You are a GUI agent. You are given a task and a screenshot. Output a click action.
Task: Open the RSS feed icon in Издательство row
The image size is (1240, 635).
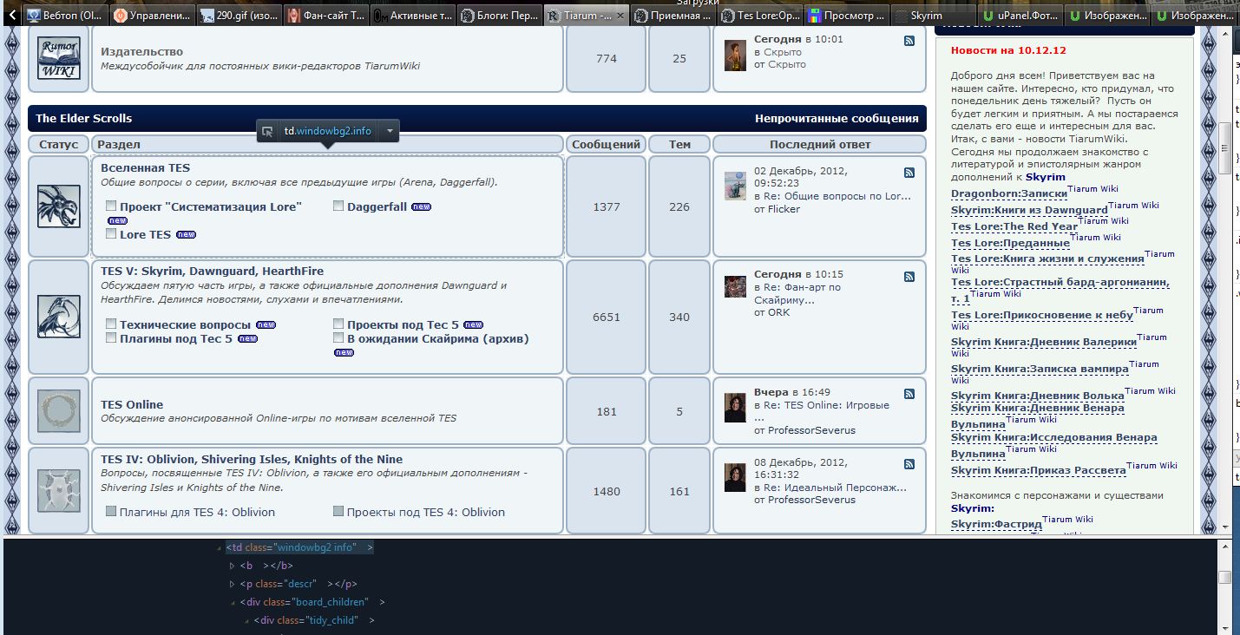pos(909,41)
